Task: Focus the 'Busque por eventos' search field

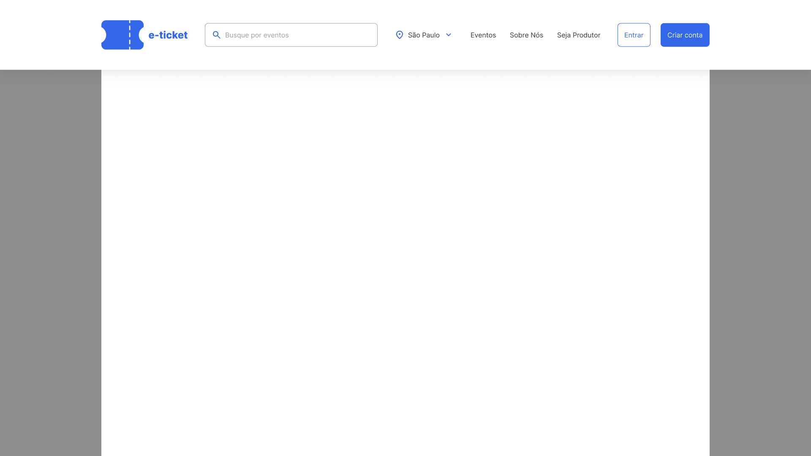Action: [x=291, y=35]
